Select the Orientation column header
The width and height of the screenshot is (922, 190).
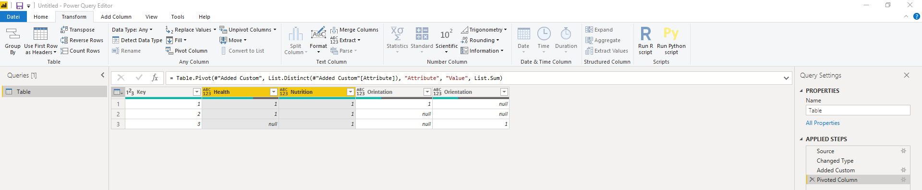point(471,92)
